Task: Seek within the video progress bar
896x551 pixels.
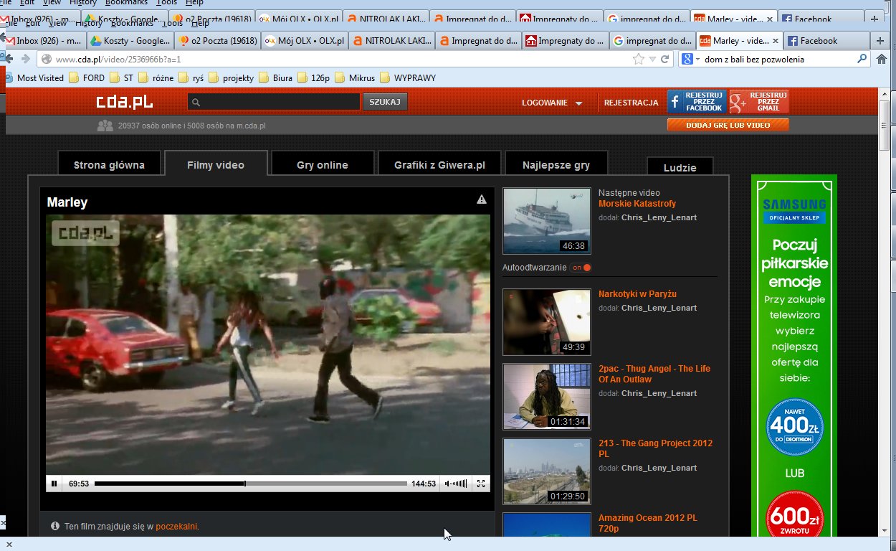Action: coord(251,484)
